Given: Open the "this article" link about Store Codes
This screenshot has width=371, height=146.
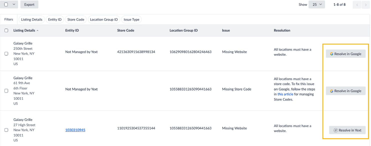Looking at the screenshot, I should 285,94.
